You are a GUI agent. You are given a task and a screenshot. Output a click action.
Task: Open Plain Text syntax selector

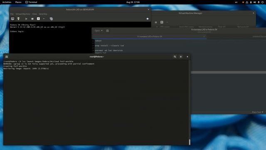258,112
